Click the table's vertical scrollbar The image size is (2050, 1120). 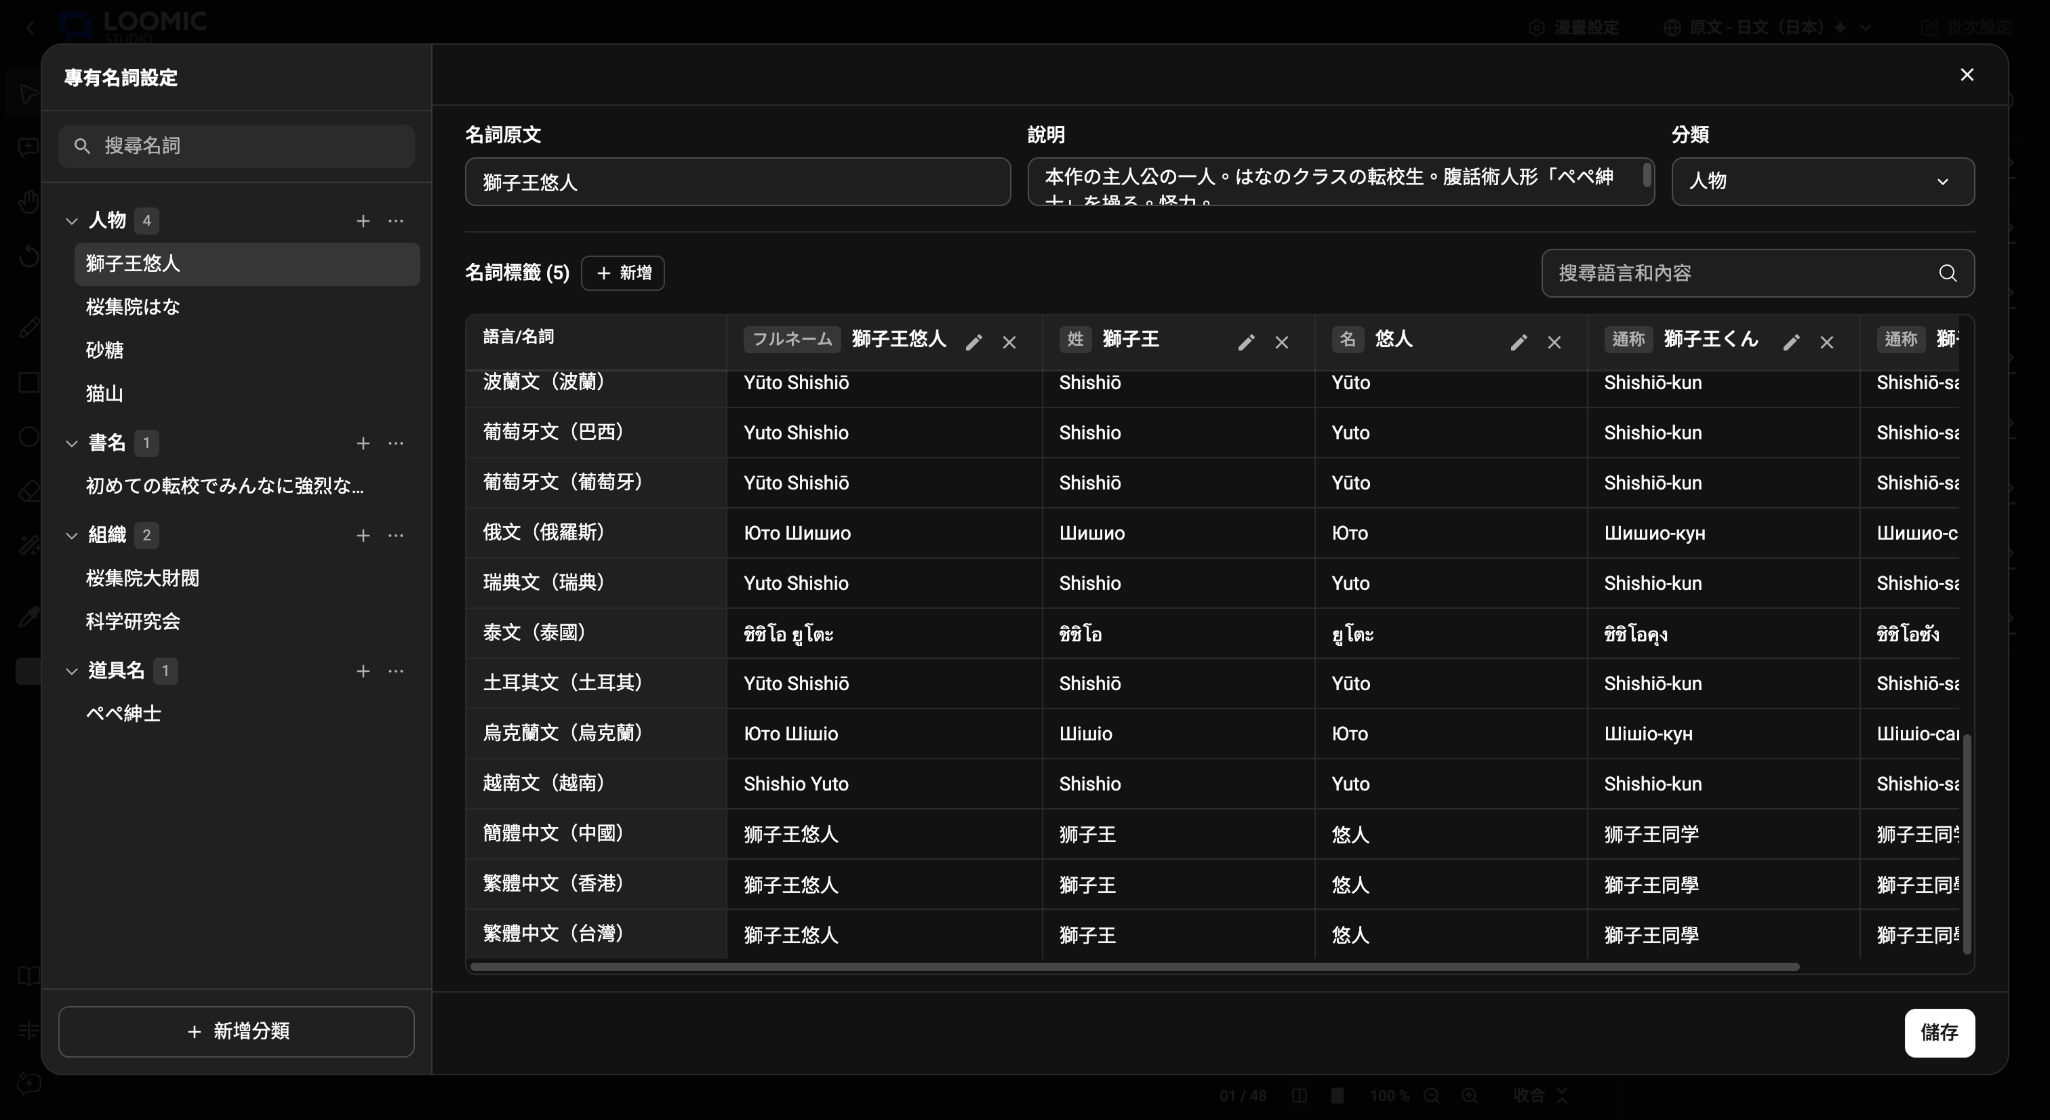point(1967,843)
